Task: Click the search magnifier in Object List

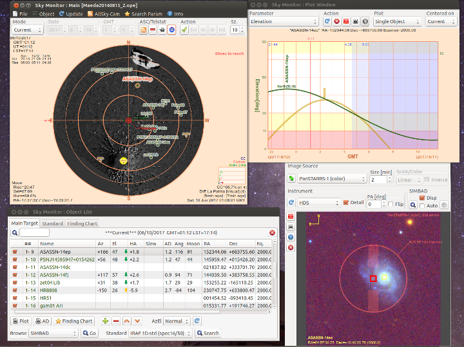Action: click(x=15, y=232)
